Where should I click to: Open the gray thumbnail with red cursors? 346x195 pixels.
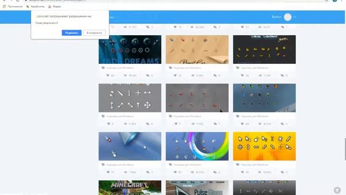click(197, 98)
